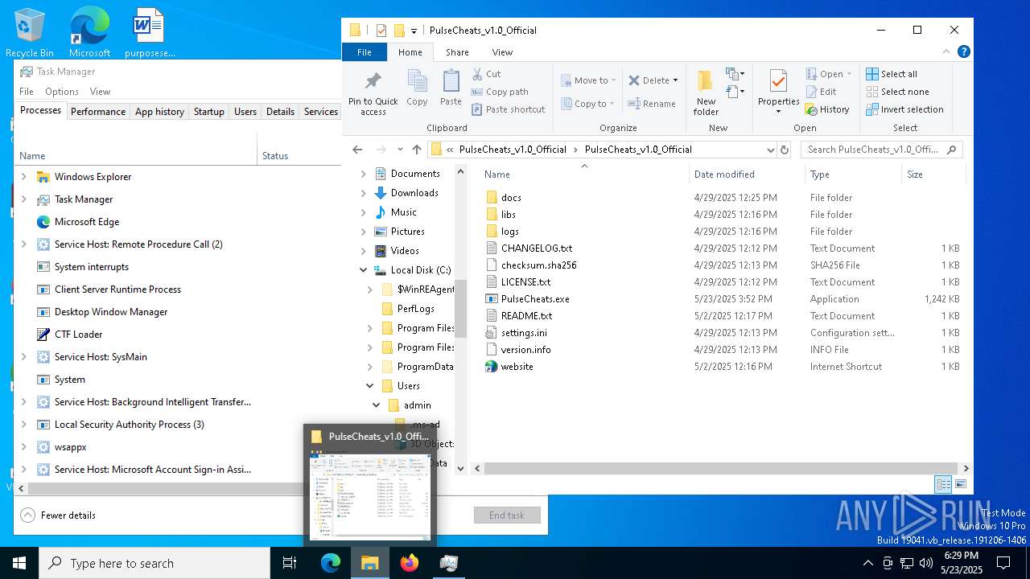Click Copy path in Clipboard group

click(x=500, y=92)
